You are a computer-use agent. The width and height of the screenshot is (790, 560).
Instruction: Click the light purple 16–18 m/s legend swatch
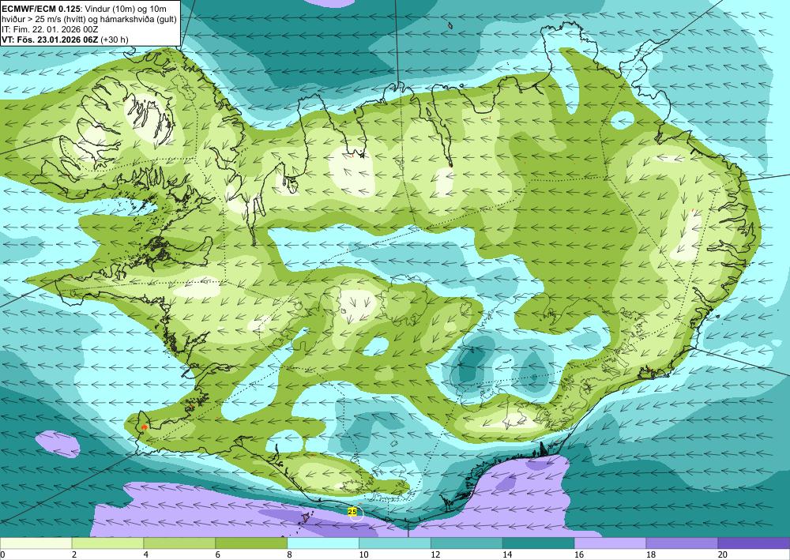(610, 543)
